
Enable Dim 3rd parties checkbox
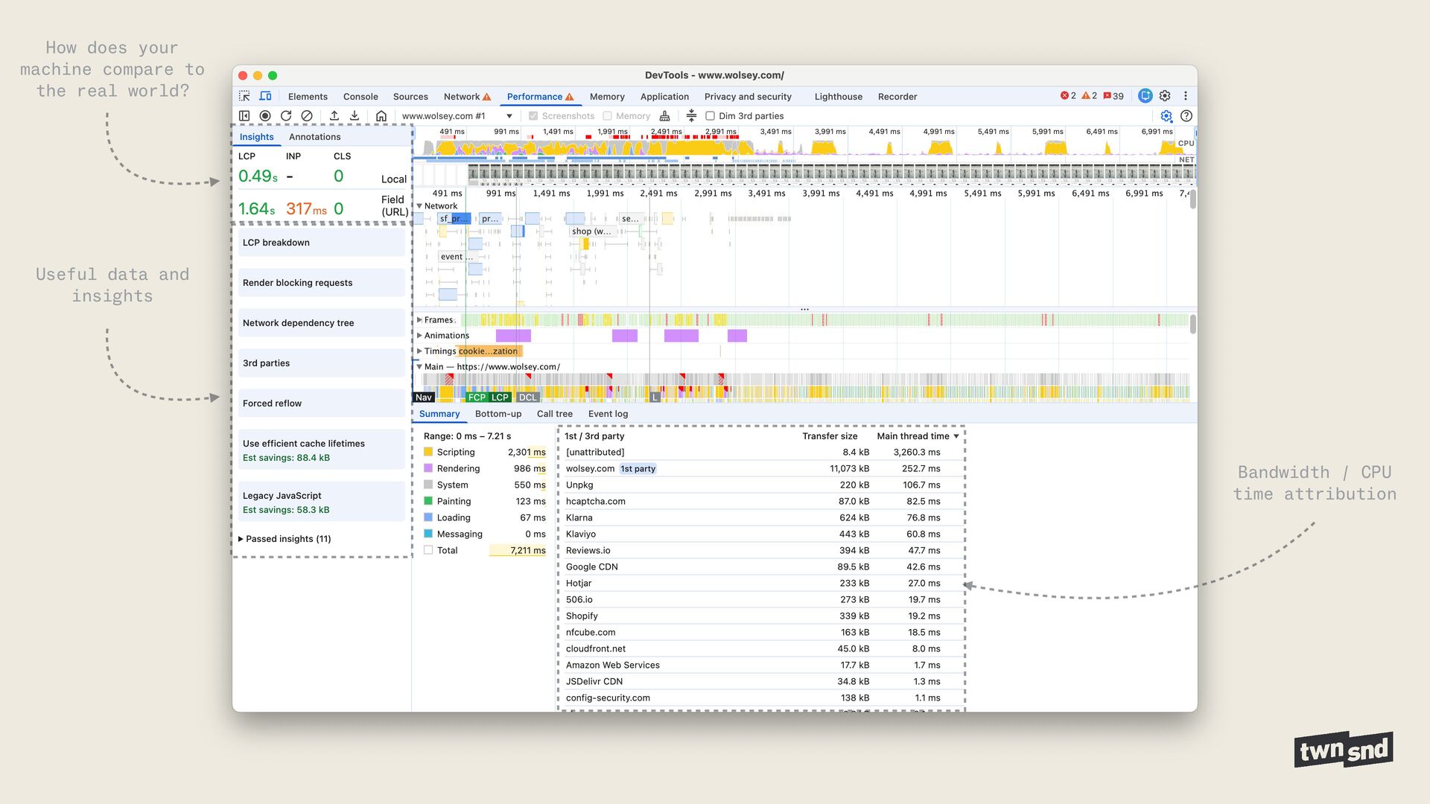click(711, 116)
